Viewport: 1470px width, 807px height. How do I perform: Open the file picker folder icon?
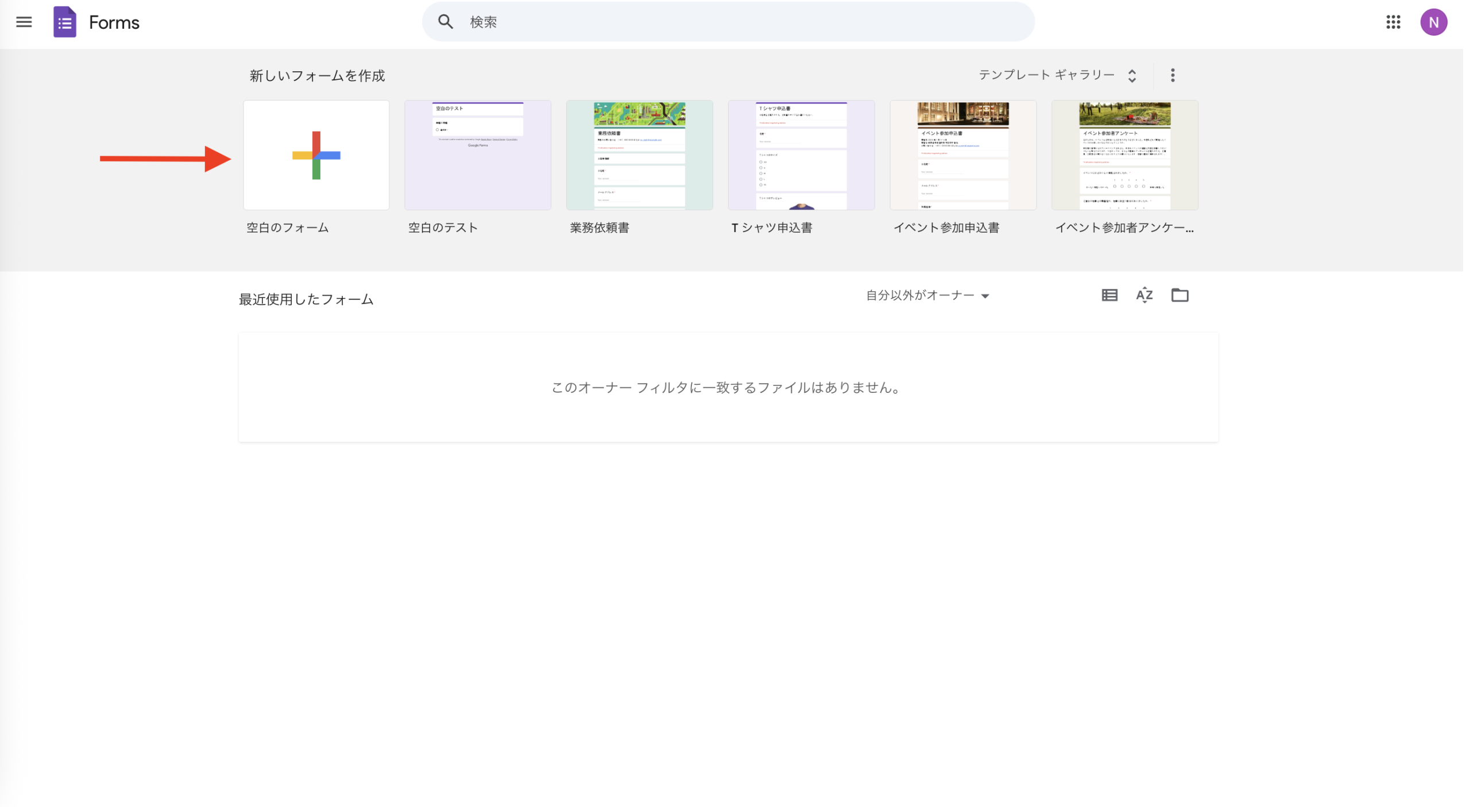1181,295
